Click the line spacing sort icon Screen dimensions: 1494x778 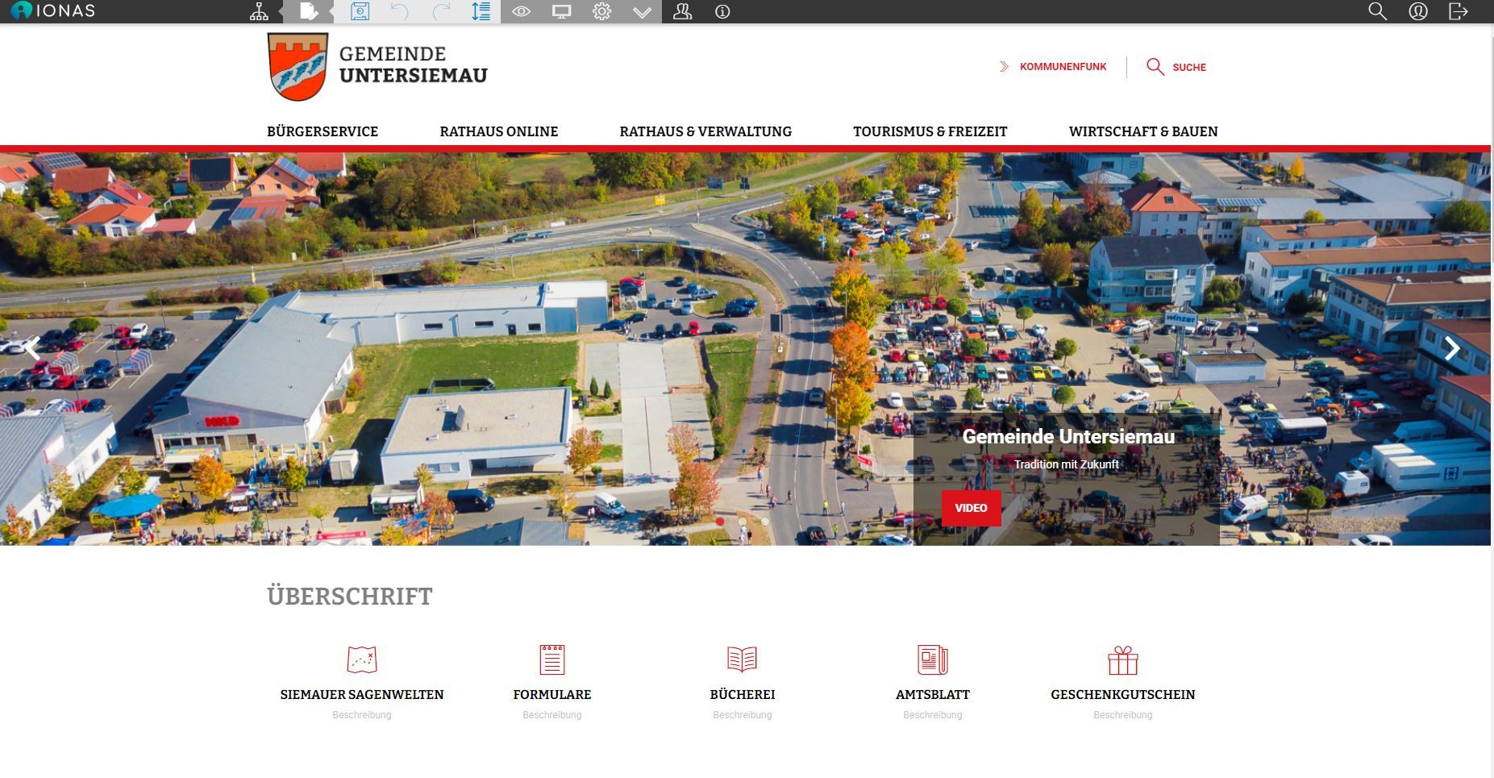pyautogui.click(x=481, y=11)
